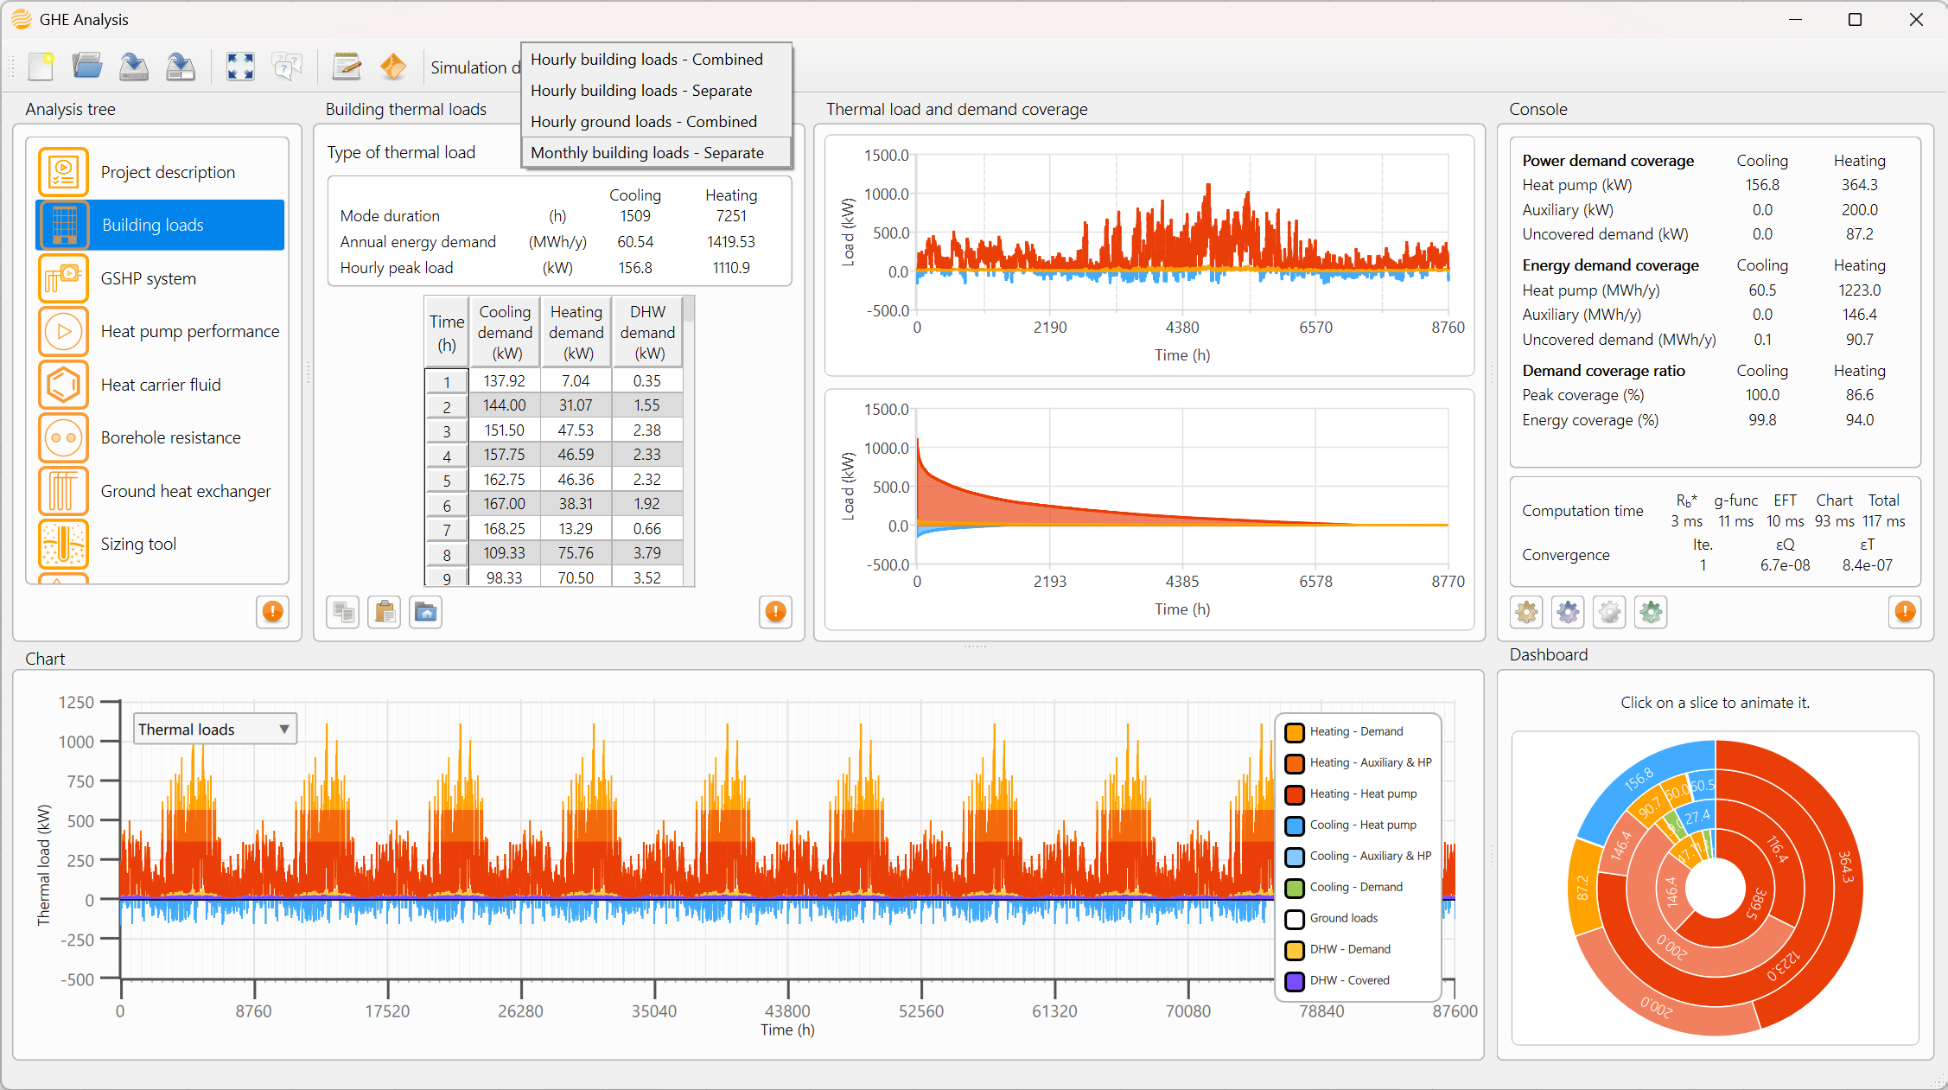Toggle fullscreen with the four-arrows icon
The width and height of the screenshot is (1948, 1090).
(x=240, y=67)
